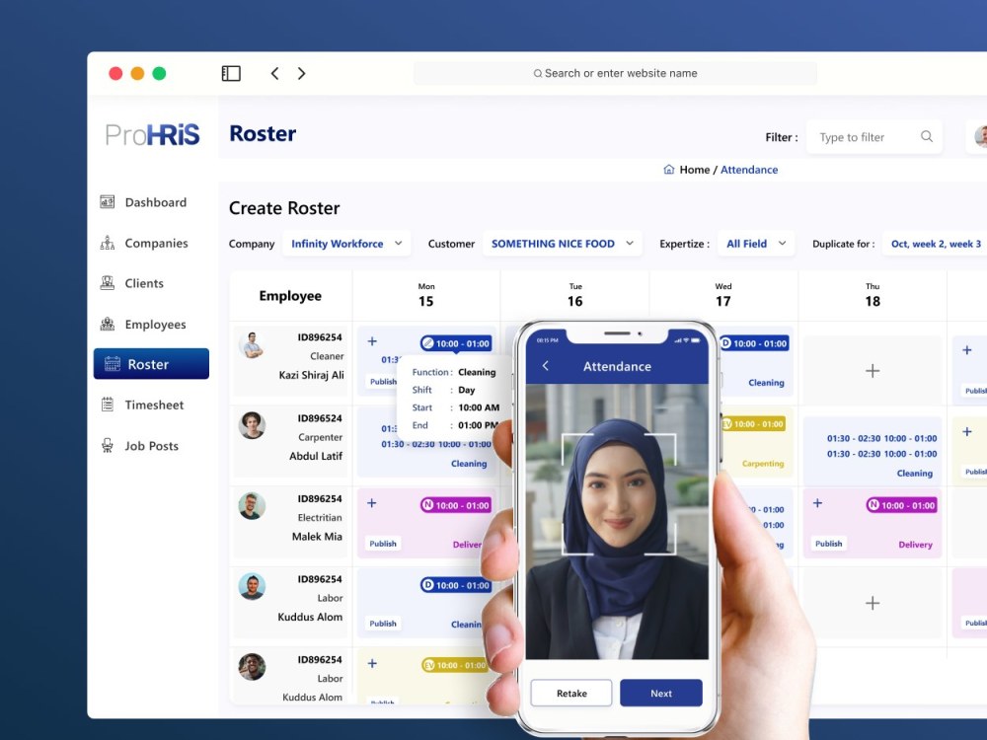Screen dimensions: 987x740
Task: Click employee name Kazi Shiraj Ali
Action: (312, 375)
